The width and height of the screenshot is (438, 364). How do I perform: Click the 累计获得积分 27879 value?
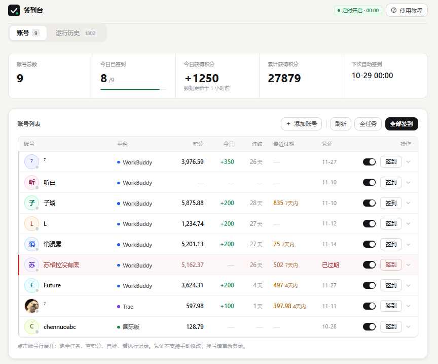click(284, 78)
